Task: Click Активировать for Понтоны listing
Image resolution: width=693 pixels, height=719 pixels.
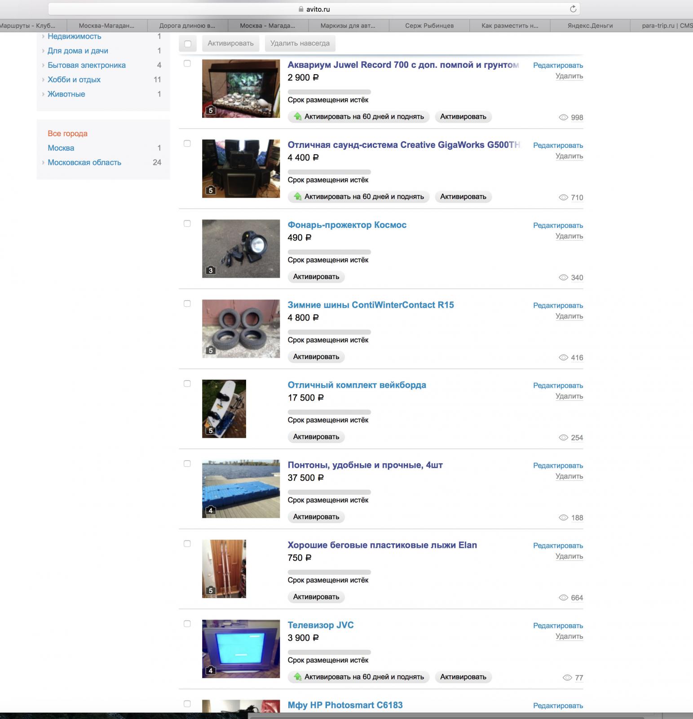Action: 316,517
